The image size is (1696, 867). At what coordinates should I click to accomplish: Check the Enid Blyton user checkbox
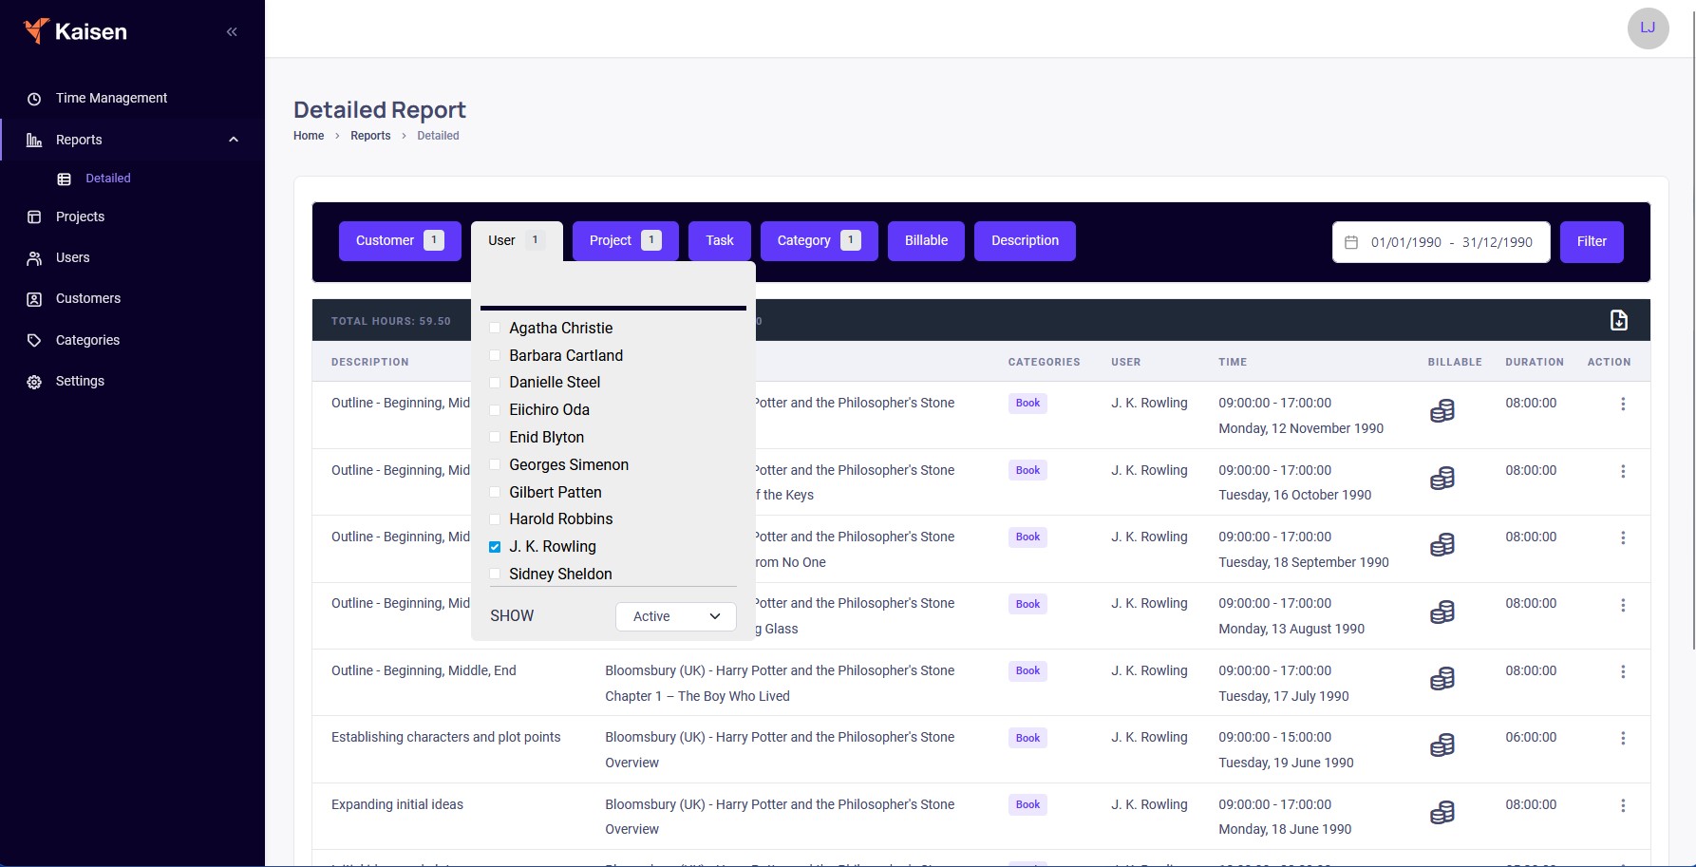pyautogui.click(x=495, y=437)
